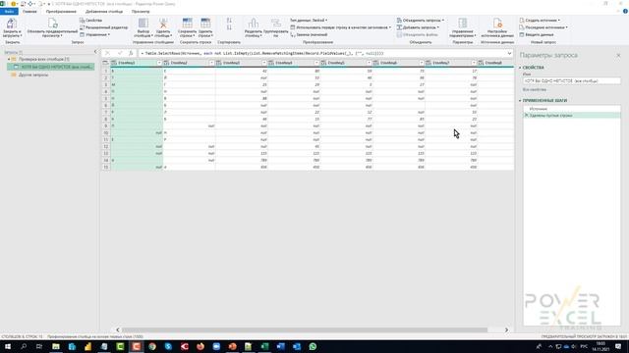629x353 pixels.
Task: Click the taskbar search icon
Action: (24, 346)
